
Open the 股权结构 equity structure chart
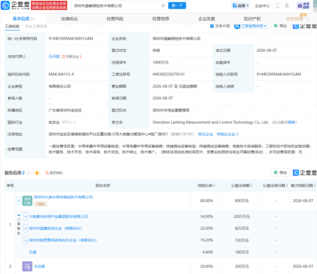point(54,173)
